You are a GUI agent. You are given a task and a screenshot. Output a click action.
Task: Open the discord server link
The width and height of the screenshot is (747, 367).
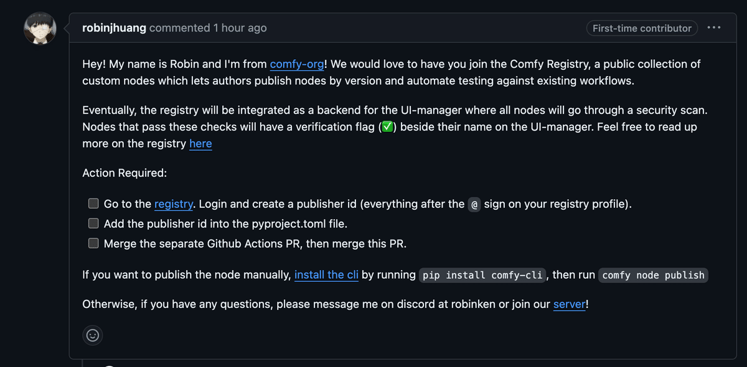pos(569,305)
